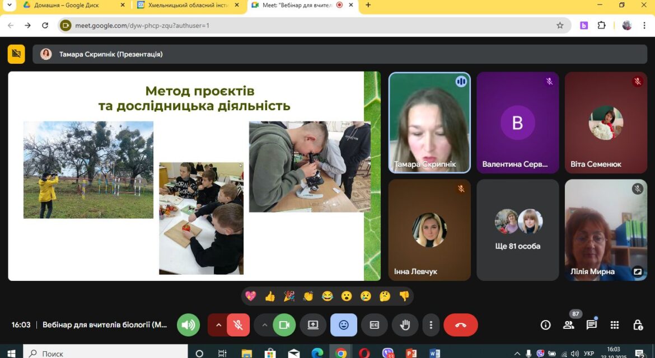Screen dimensions: 655x358
Task: Click the present screen button
Action: tap(313, 325)
